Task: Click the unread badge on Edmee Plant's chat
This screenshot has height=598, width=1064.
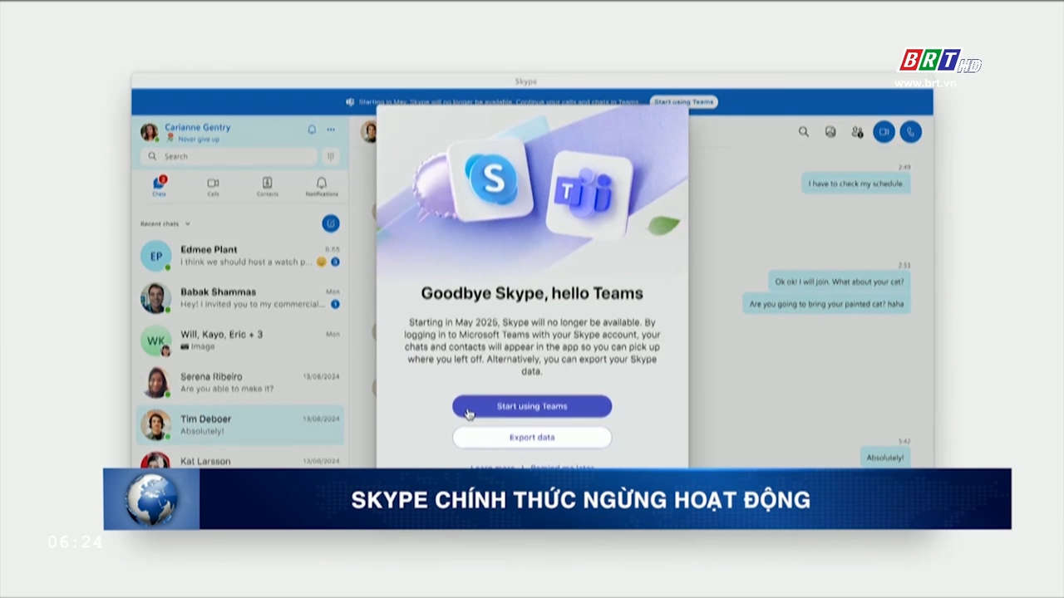Action: pyautogui.click(x=335, y=262)
